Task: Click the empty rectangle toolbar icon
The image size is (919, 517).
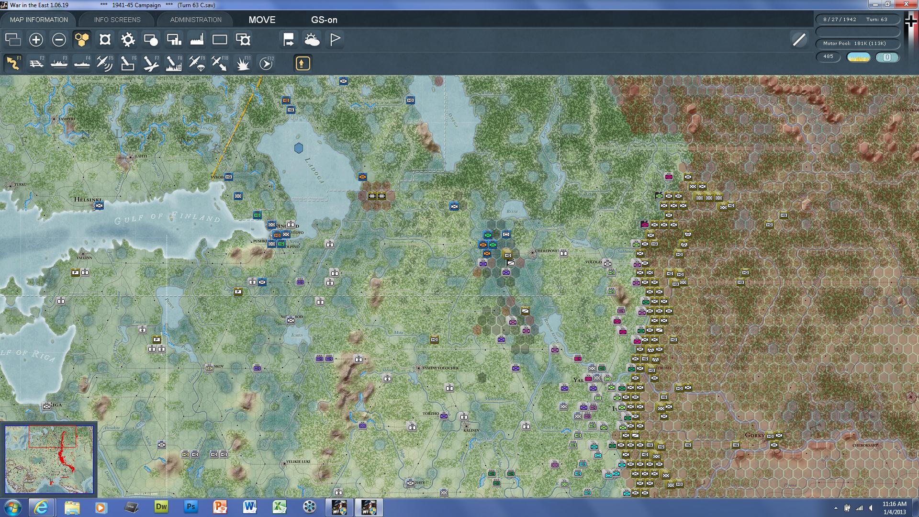Action: 220,40
